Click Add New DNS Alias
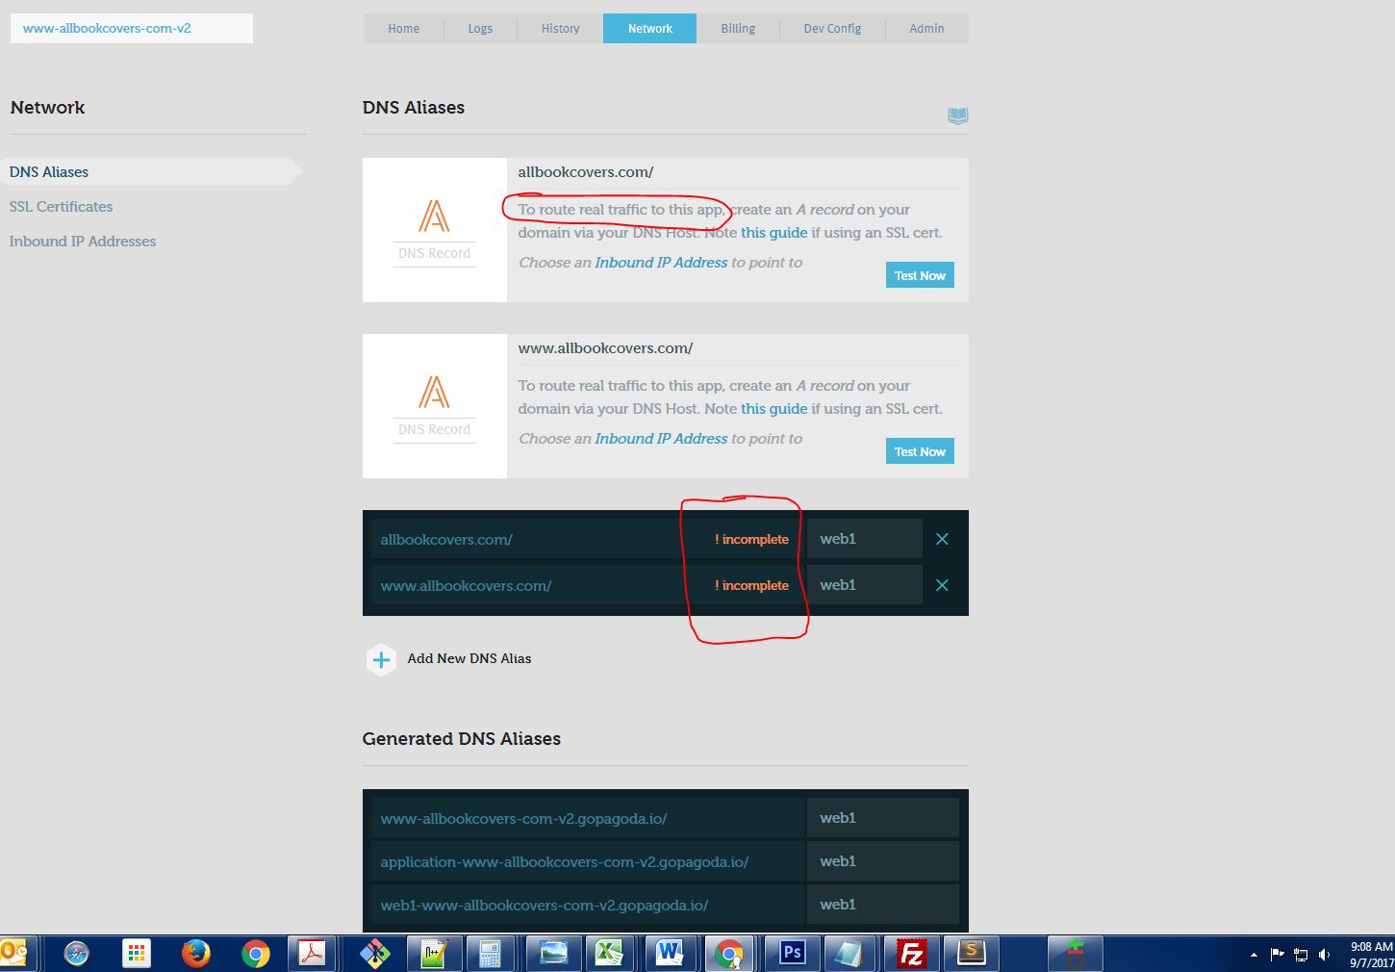1395x972 pixels. 469,659
